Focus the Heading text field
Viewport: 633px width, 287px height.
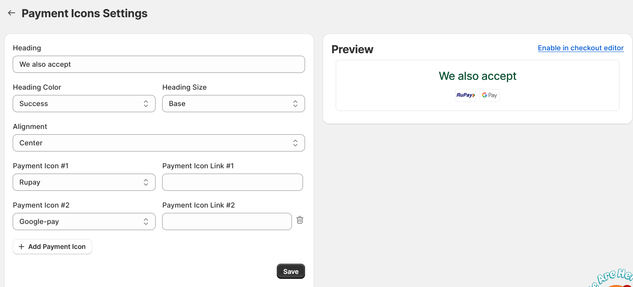(158, 64)
